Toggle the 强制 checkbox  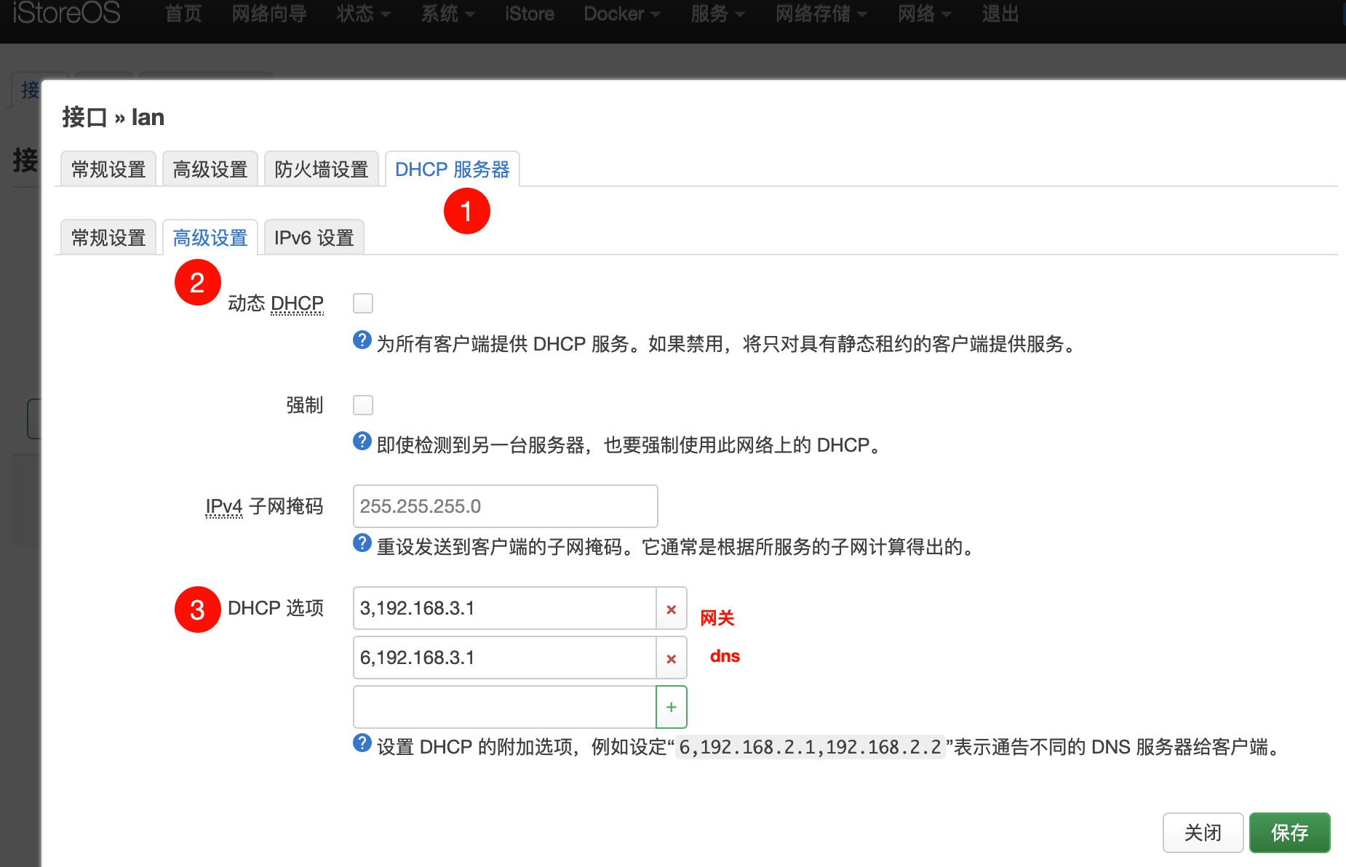click(x=362, y=405)
